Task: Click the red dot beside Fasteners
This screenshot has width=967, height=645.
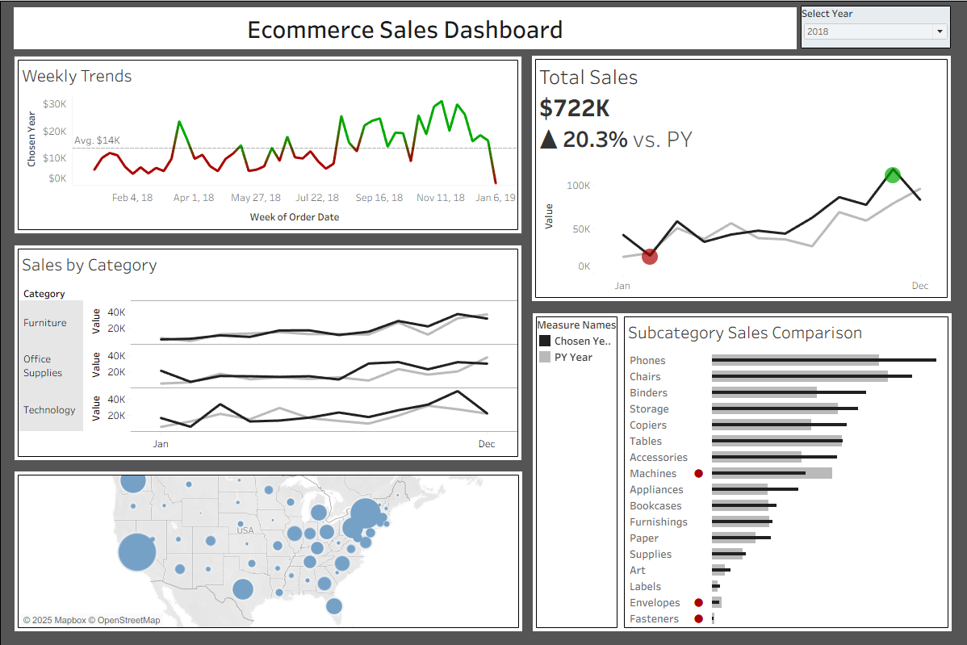Action: [699, 618]
